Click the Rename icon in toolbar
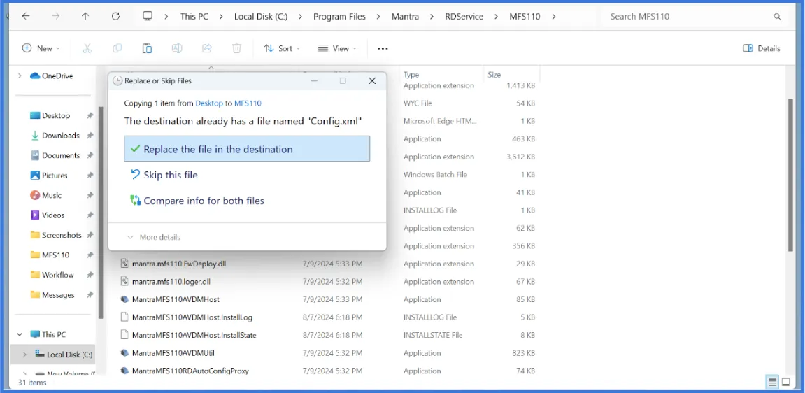 (177, 48)
